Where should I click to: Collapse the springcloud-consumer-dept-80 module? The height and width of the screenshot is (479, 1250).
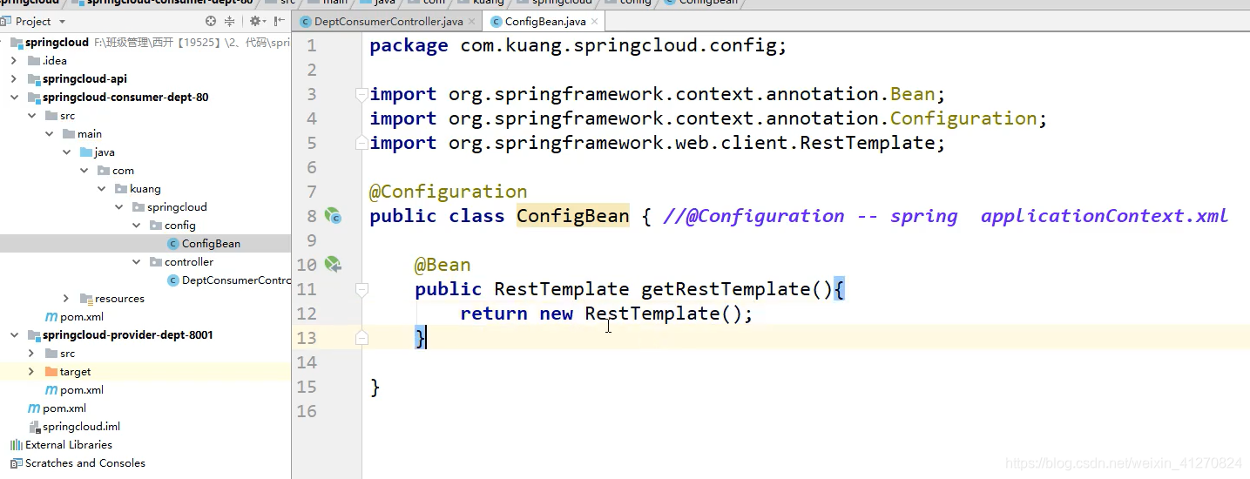14,98
